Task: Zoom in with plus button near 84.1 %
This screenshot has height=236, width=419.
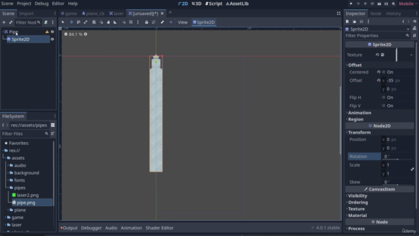Action: tap(86, 34)
